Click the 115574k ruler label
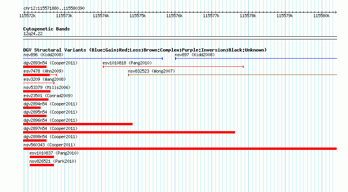This screenshot has width=348, height=192. click(101, 16)
